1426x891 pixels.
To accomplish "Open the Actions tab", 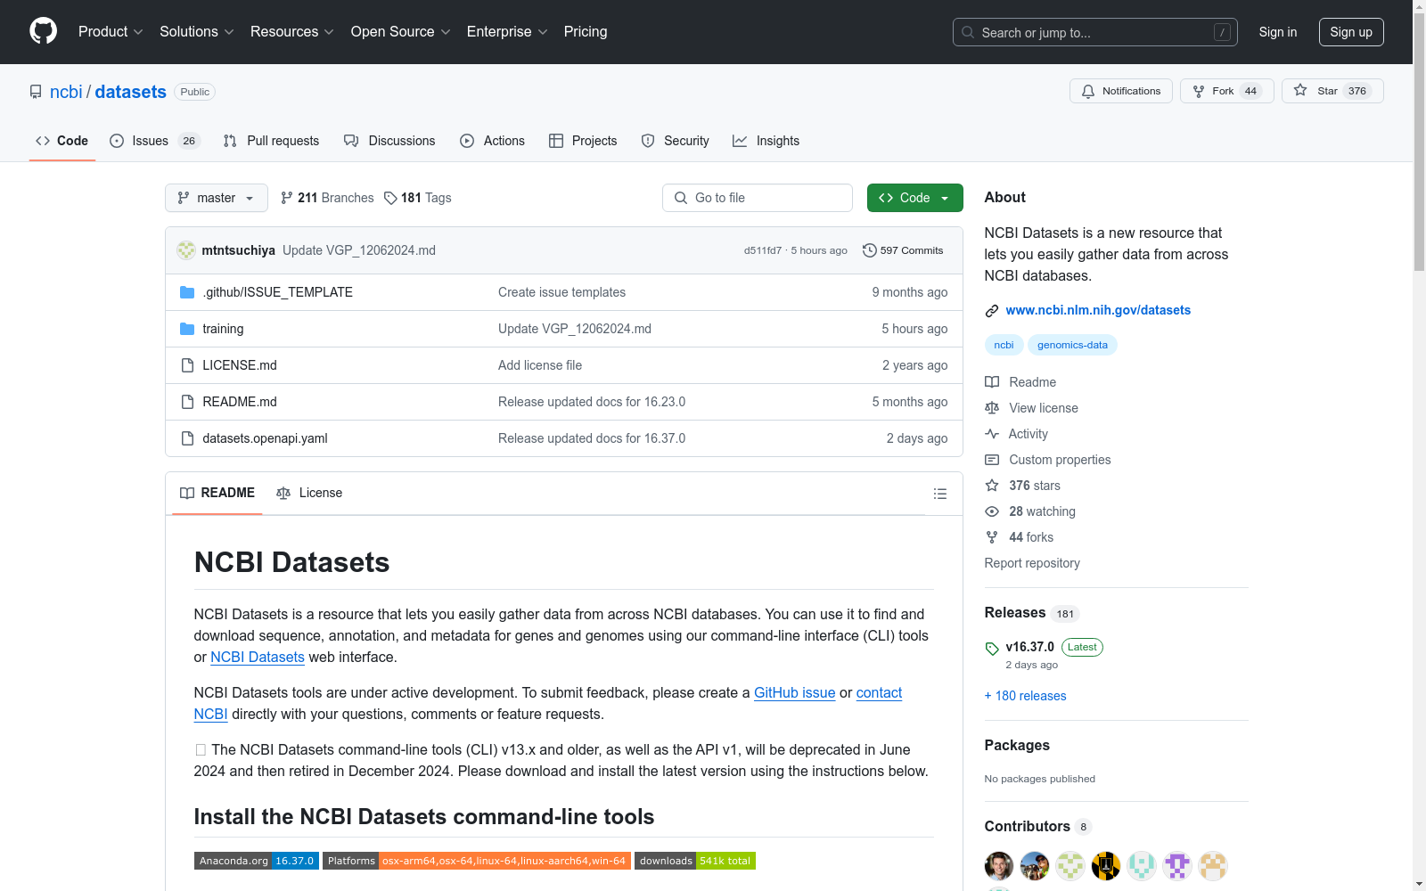I will (x=492, y=141).
